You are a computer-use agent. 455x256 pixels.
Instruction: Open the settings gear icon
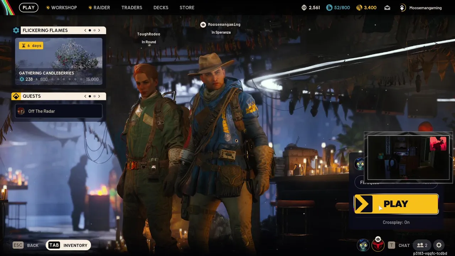pos(439,245)
